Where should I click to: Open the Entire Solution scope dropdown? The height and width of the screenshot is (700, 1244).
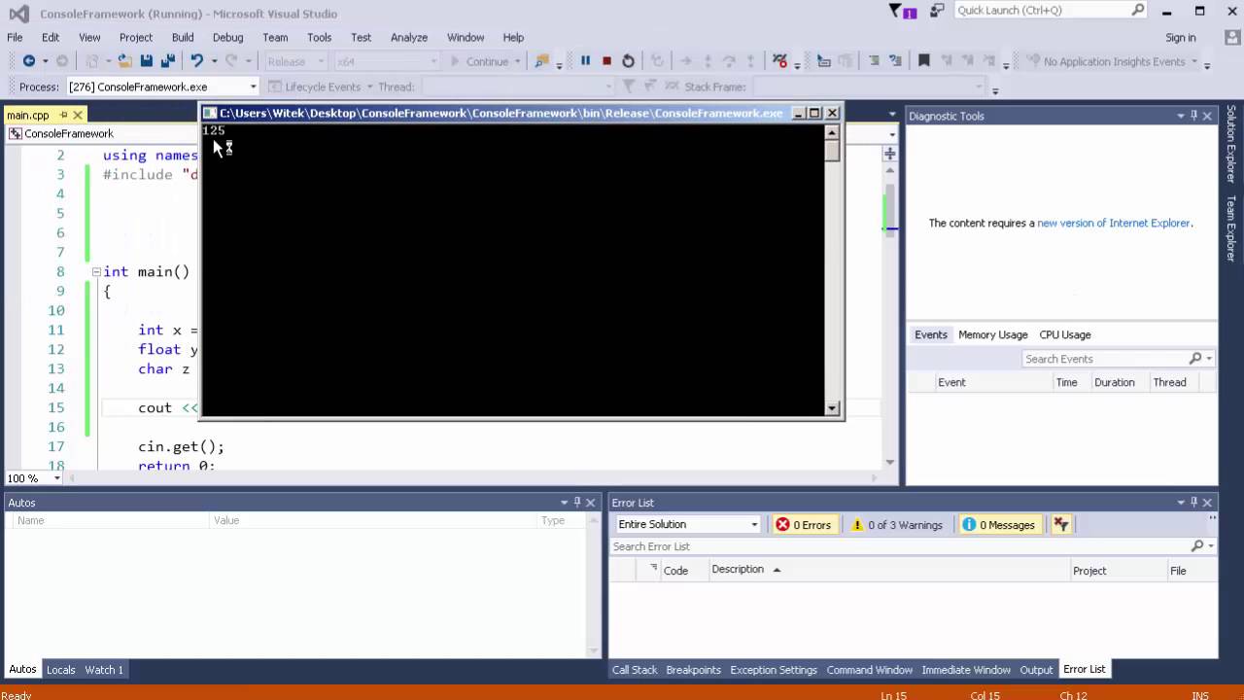pos(754,525)
